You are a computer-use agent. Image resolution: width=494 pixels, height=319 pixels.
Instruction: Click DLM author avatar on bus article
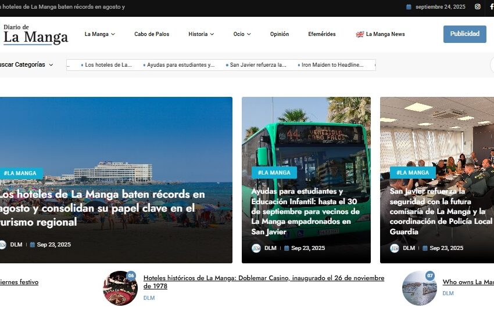click(256, 248)
